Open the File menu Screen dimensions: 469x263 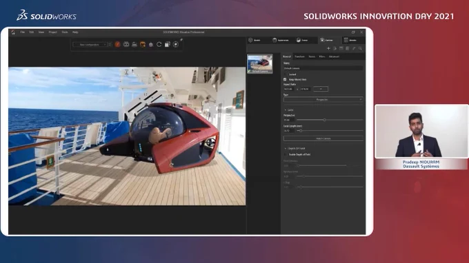tap(23, 32)
